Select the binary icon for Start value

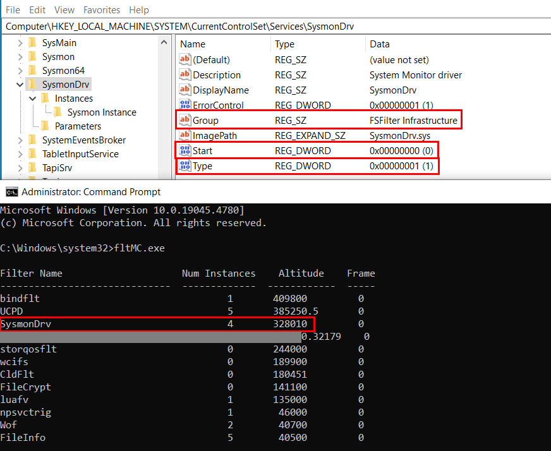pos(185,151)
